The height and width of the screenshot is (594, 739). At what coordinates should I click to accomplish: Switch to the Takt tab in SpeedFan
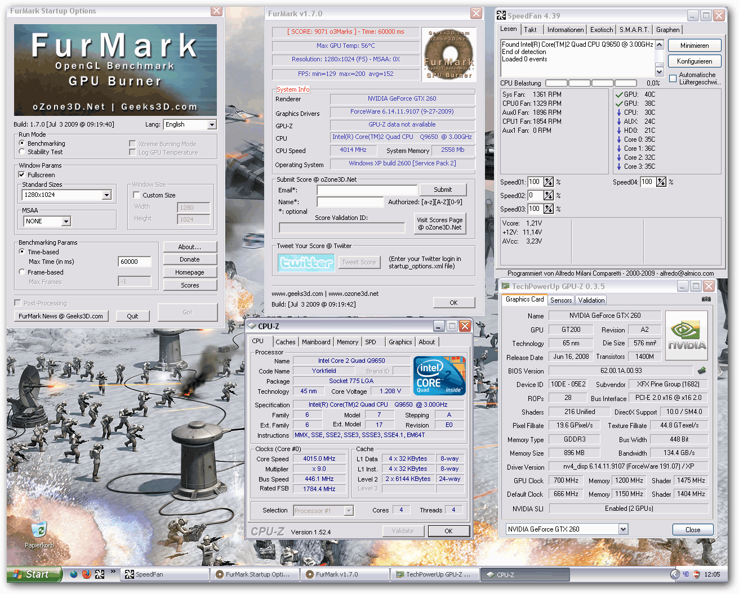(x=530, y=30)
